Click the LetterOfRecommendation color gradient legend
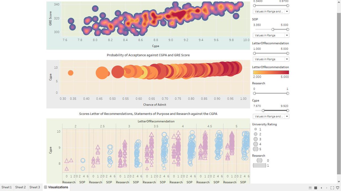Viewport: 341px width, 191px height. [271, 72]
